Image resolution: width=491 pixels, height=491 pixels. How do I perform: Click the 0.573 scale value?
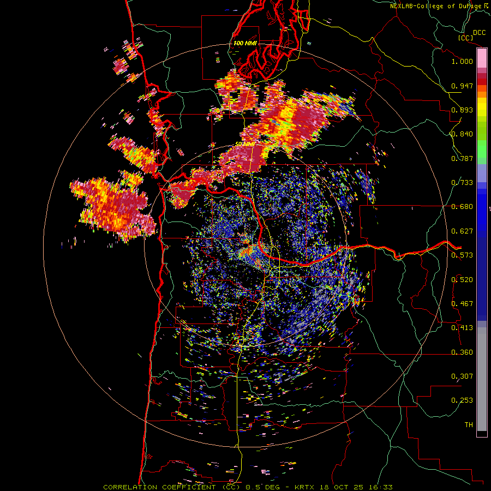coord(462,255)
